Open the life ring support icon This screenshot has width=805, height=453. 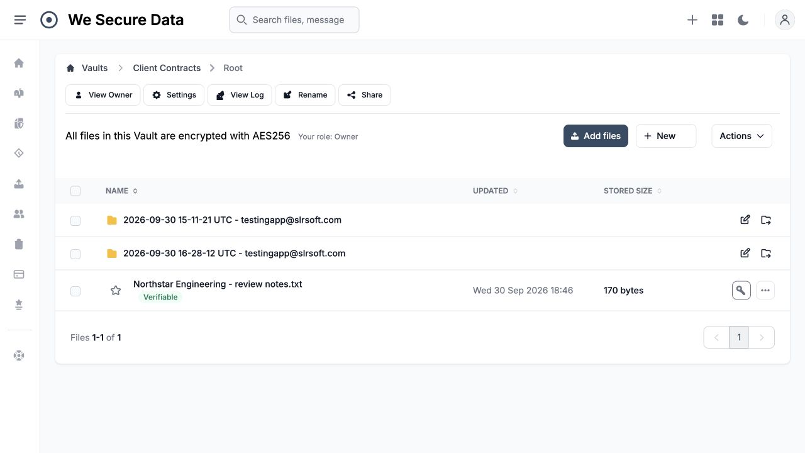(19, 355)
